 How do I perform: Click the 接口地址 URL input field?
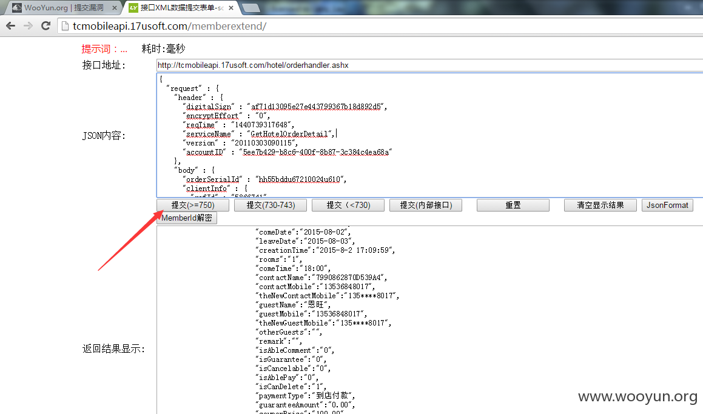(x=429, y=65)
